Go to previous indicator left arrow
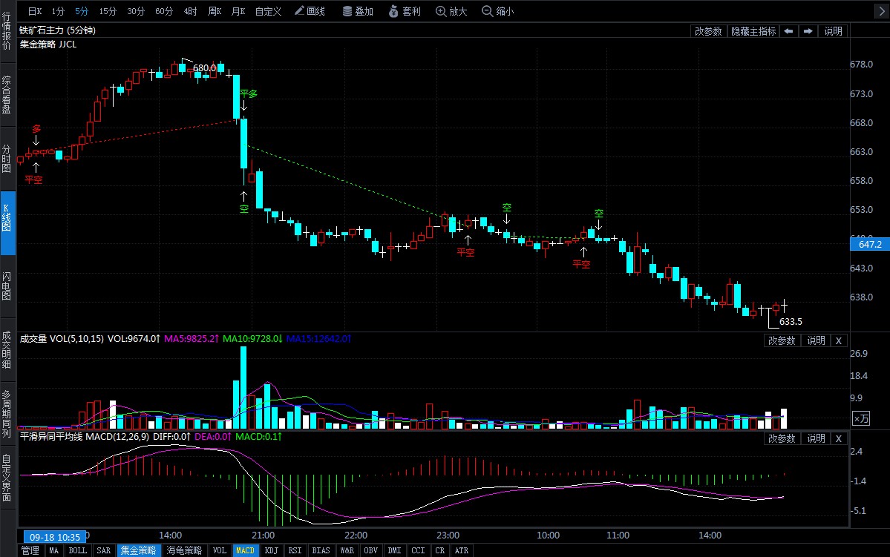This screenshot has width=890, height=557. click(x=788, y=31)
